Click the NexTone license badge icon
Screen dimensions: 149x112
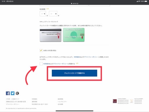(x=132, y=101)
